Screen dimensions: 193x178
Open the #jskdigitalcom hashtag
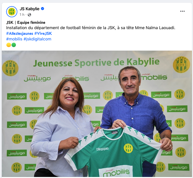click(37, 39)
